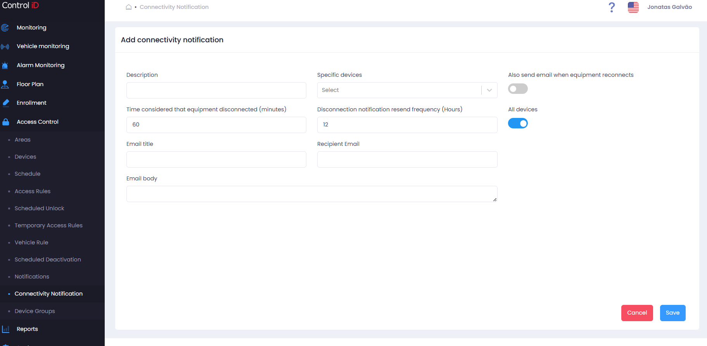Focus the disconnected time minutes field
This screenshot has width=707, height=346.
pyautogui.click(x=216, y=125)
